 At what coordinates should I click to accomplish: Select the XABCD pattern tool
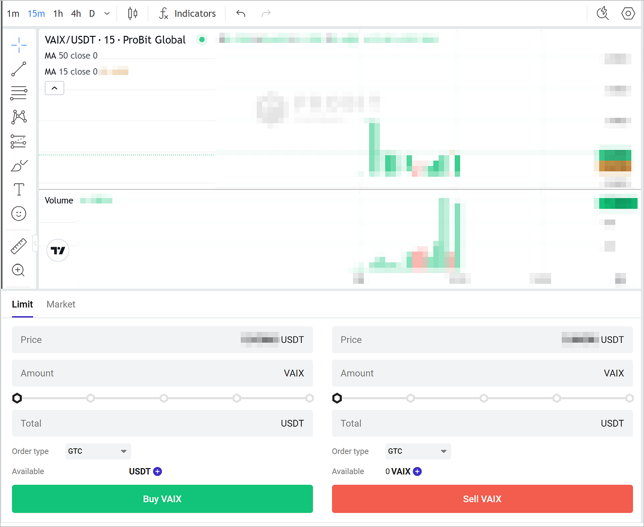tap(19, 117)
